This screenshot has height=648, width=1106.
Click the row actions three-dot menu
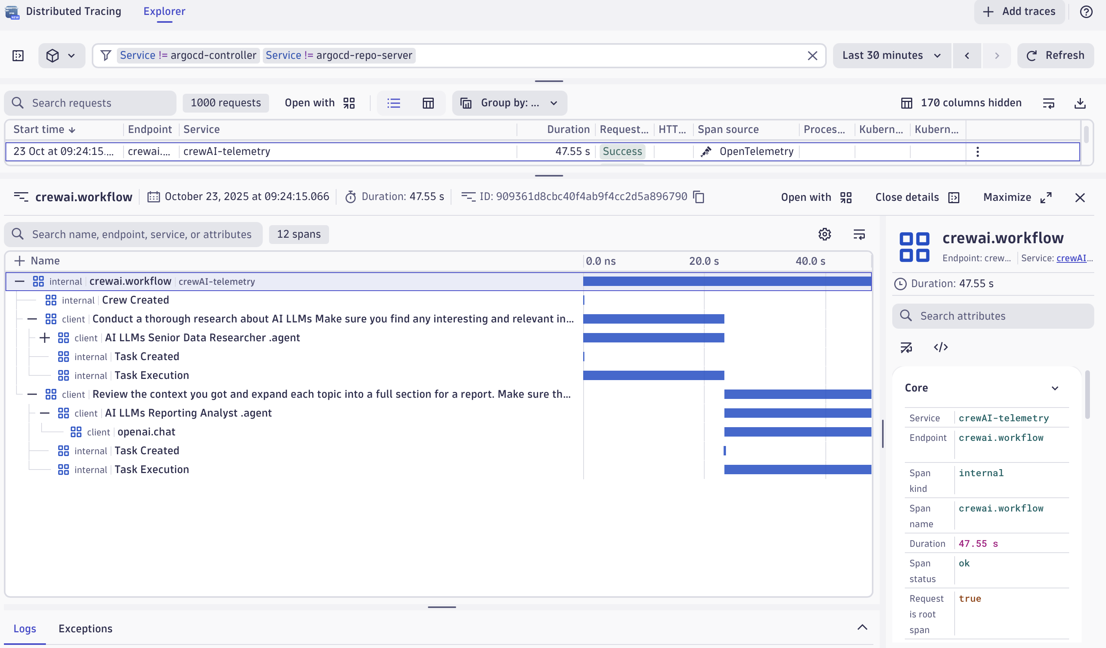[x=977, y=152]
